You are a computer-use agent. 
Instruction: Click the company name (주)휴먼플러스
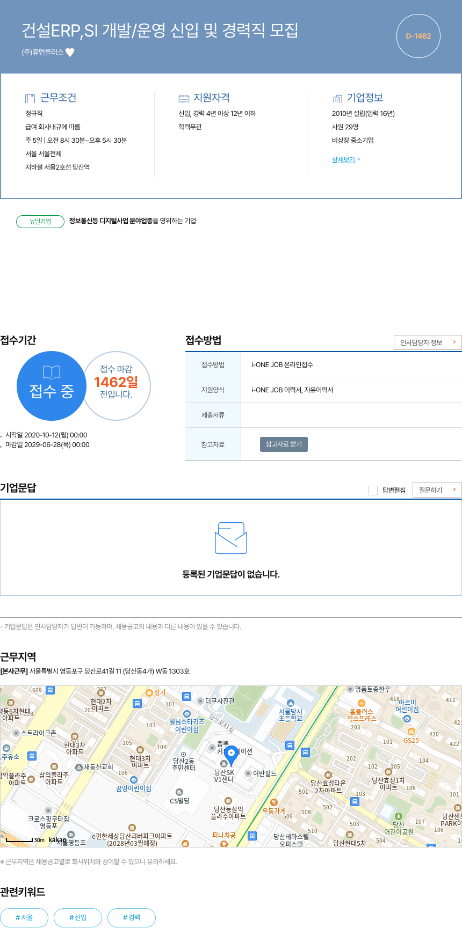(x=42, y=52)
